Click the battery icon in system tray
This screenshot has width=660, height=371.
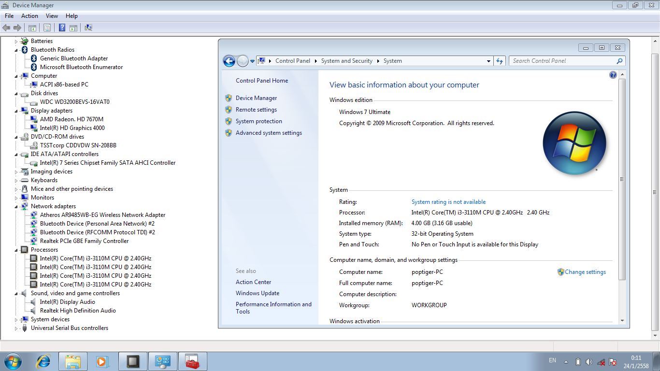click(x=578, y=361)
